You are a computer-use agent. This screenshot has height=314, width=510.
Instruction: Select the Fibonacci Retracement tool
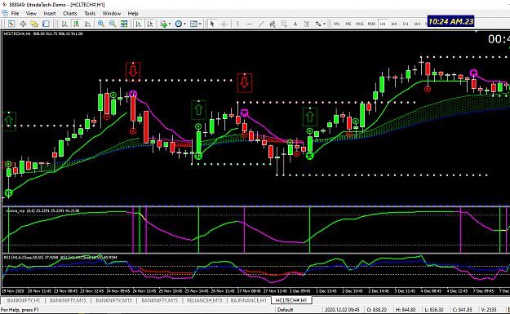(284, 24)
